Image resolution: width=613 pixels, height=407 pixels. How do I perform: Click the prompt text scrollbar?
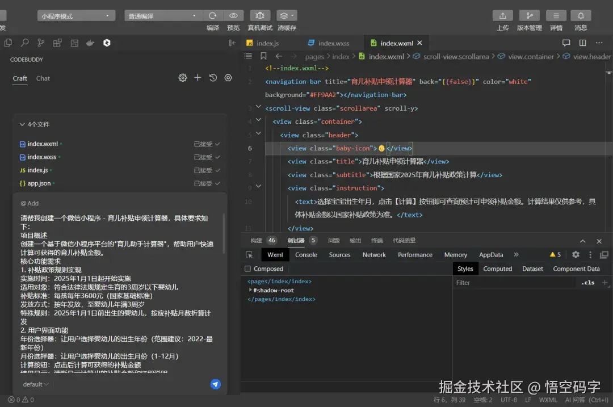(224, 233)
